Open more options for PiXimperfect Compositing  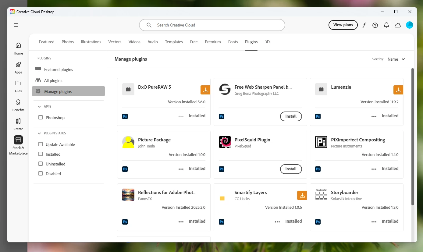click(x=374, y=169)
